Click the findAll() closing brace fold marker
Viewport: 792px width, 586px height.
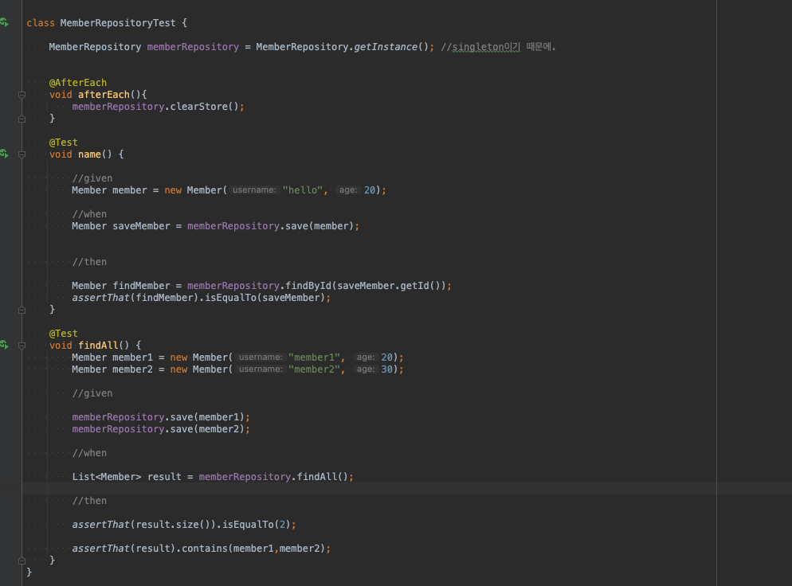[22, 561]
